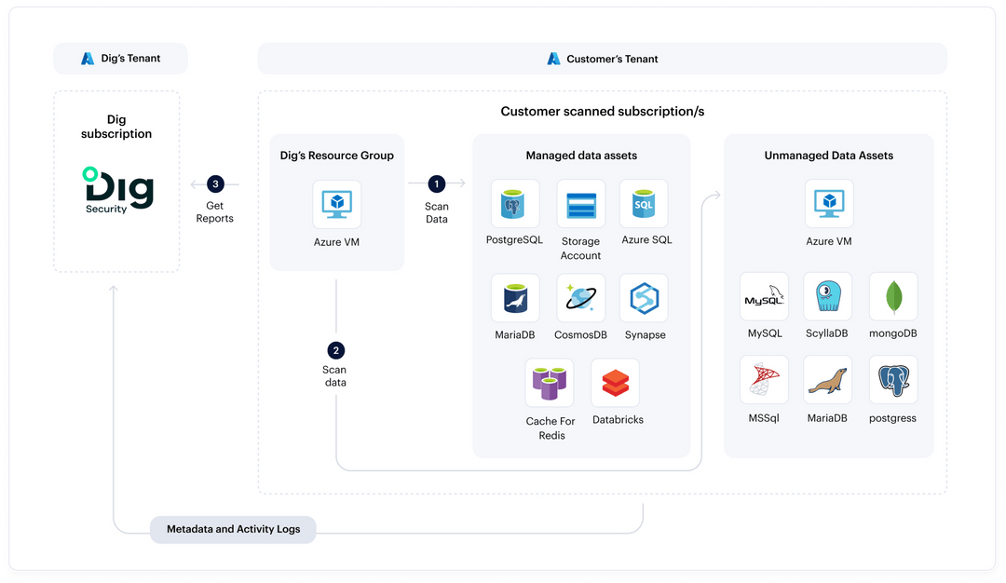
Task: Select the Storage Account icon
Action: click(x=580, y=203)
